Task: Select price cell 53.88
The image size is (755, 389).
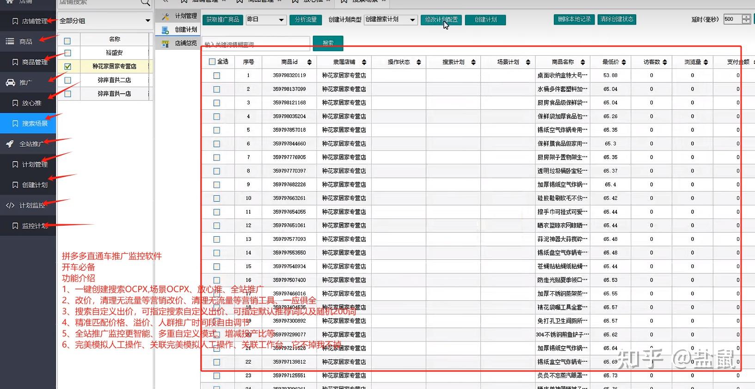Action: coord(610,75)
